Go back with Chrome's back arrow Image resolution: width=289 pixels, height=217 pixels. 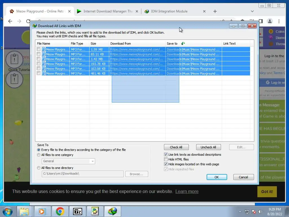point(10,21)
